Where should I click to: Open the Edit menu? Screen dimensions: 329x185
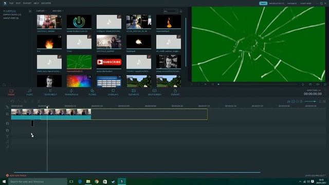[x=19, y=4]
